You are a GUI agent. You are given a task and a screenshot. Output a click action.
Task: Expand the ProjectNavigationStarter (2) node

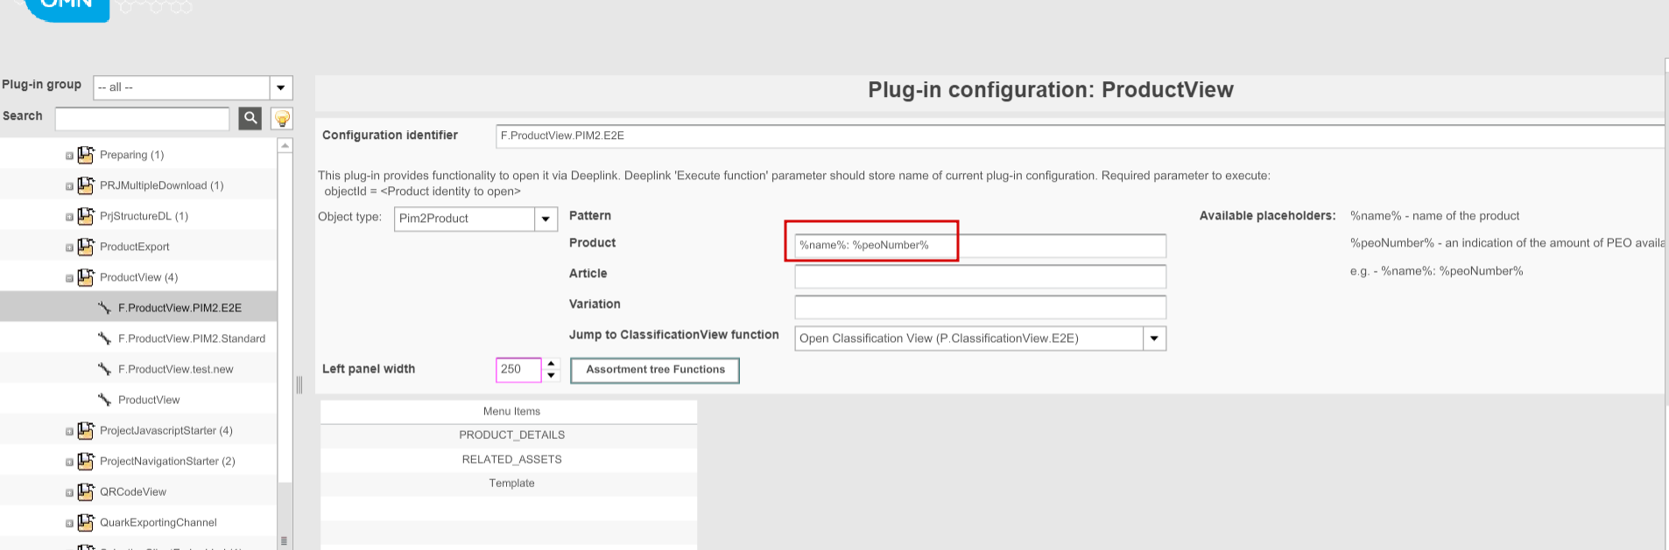[x=69, y=462]
